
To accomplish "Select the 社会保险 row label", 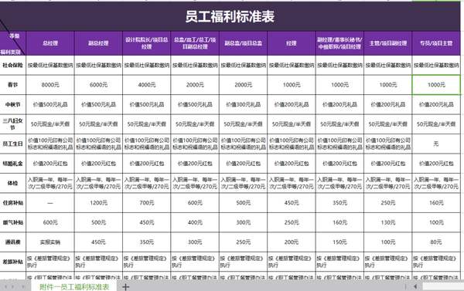I will coord(12,65).
